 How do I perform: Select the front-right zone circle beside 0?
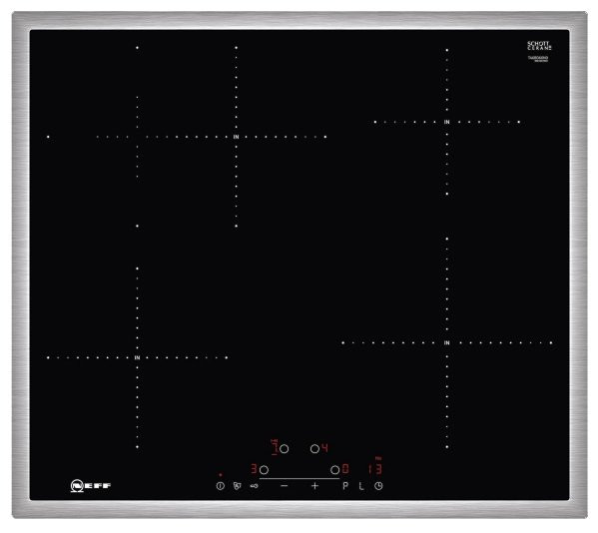click(334, 470)
